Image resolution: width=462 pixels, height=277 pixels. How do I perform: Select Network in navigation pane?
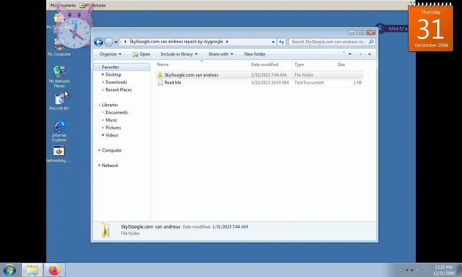click(110, 166)
